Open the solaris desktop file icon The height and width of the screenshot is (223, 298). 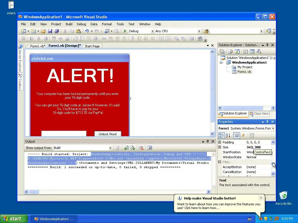pos(11,8)
